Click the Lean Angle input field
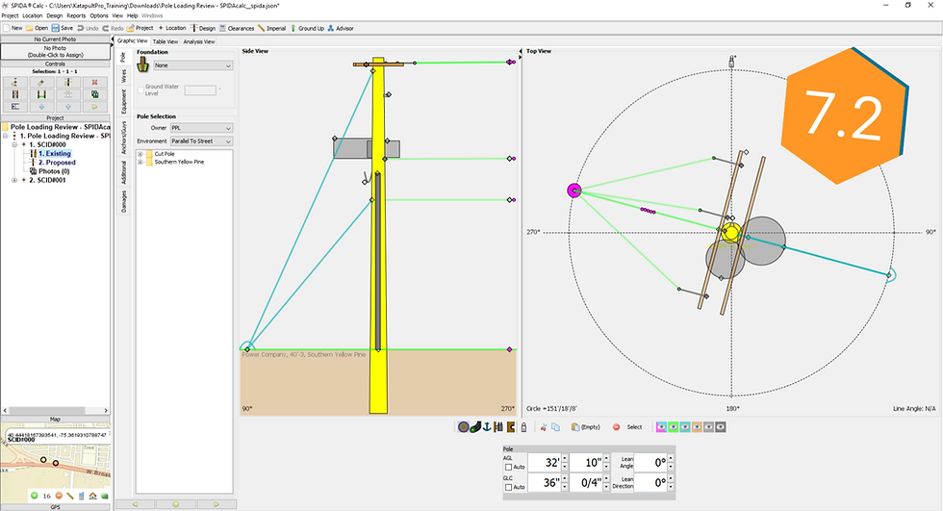This screenshot has width=943, height=511. coord(651,462)
